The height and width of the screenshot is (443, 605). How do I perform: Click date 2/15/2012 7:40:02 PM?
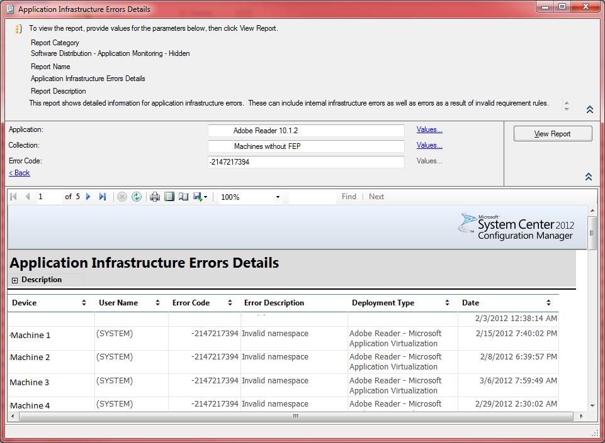(516, 334)
